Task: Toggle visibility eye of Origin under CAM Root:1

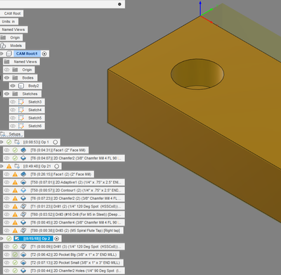Action: tap(7, 70)
